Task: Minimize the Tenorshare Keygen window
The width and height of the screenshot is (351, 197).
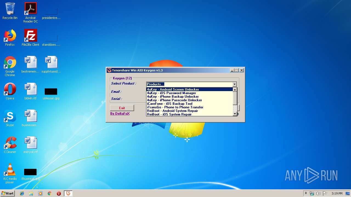Action: (232, 70)
